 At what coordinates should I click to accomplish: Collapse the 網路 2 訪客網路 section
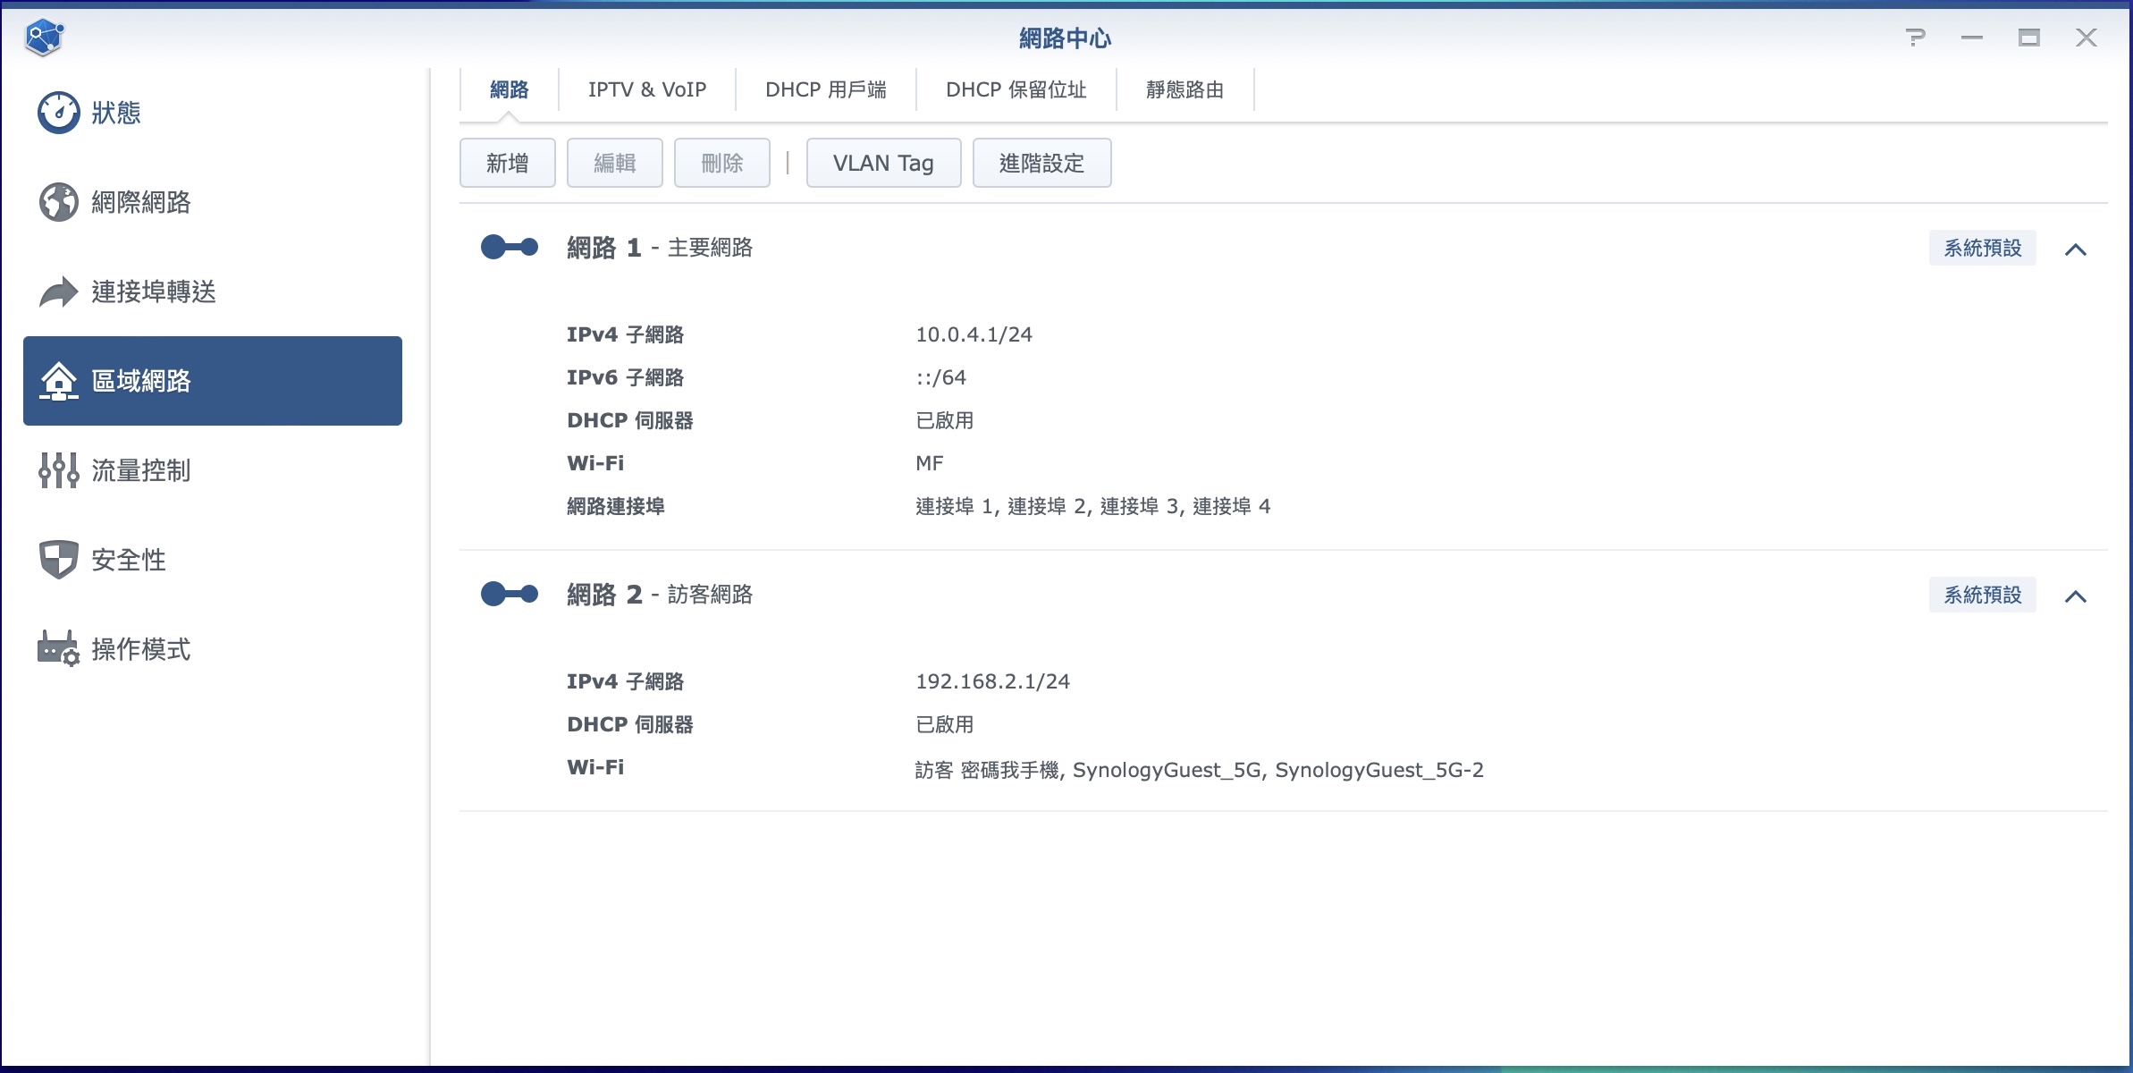(x=2075, y=596)
